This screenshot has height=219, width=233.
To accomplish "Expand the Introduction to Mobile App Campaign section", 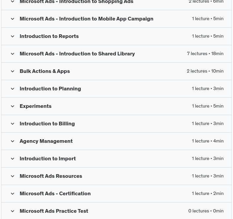I will (x=13, y=19).
